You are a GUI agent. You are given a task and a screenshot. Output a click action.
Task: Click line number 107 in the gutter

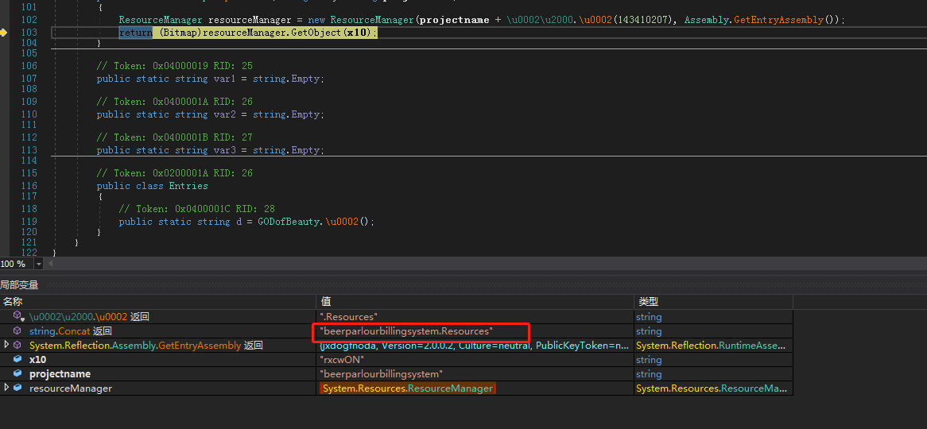click(29, 79)
